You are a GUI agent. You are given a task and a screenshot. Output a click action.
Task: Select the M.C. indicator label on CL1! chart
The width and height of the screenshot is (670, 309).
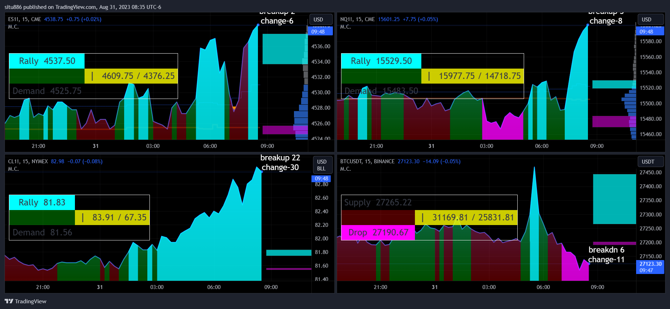tap(13, 169)
